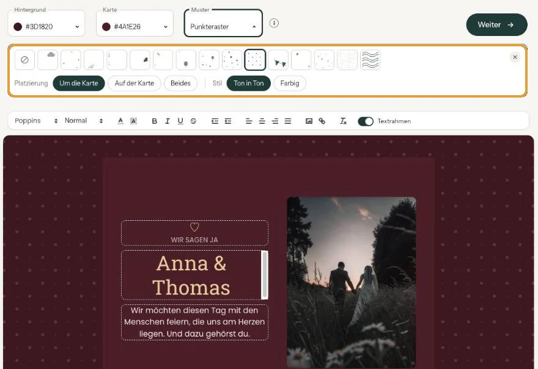Viewport: 538px width, 369px height.
Task: Close the pattern options panel
Action: [515, 57]
